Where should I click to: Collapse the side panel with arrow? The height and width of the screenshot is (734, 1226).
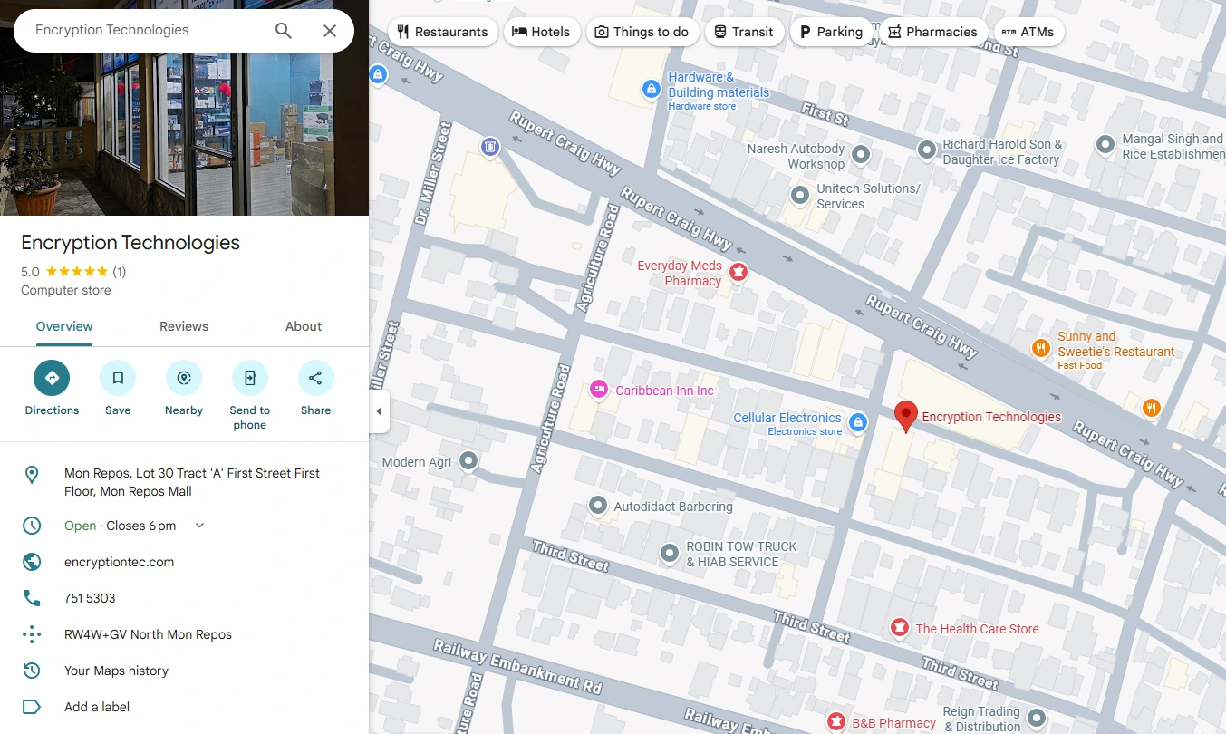379,411
